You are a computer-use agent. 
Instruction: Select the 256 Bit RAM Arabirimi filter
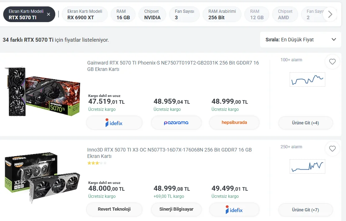point(222,14)
